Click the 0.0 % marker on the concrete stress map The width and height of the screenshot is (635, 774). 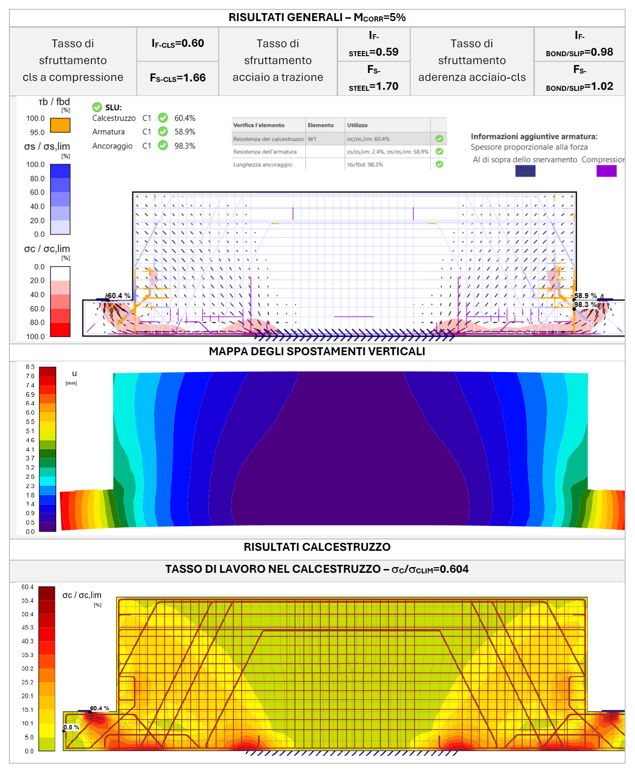click(72, 727)
